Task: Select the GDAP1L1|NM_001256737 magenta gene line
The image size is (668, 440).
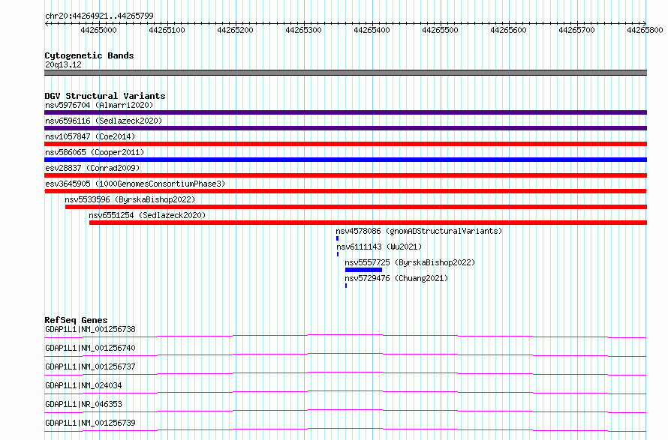Action: [x=345, y=373]
